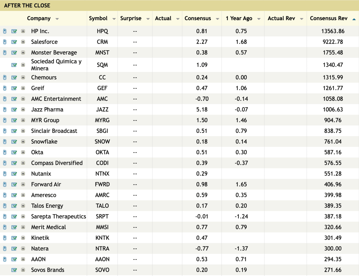This screenshot has height=276, width=359.
Task: Click the consensus value 2.27
Action: (202, 42)
